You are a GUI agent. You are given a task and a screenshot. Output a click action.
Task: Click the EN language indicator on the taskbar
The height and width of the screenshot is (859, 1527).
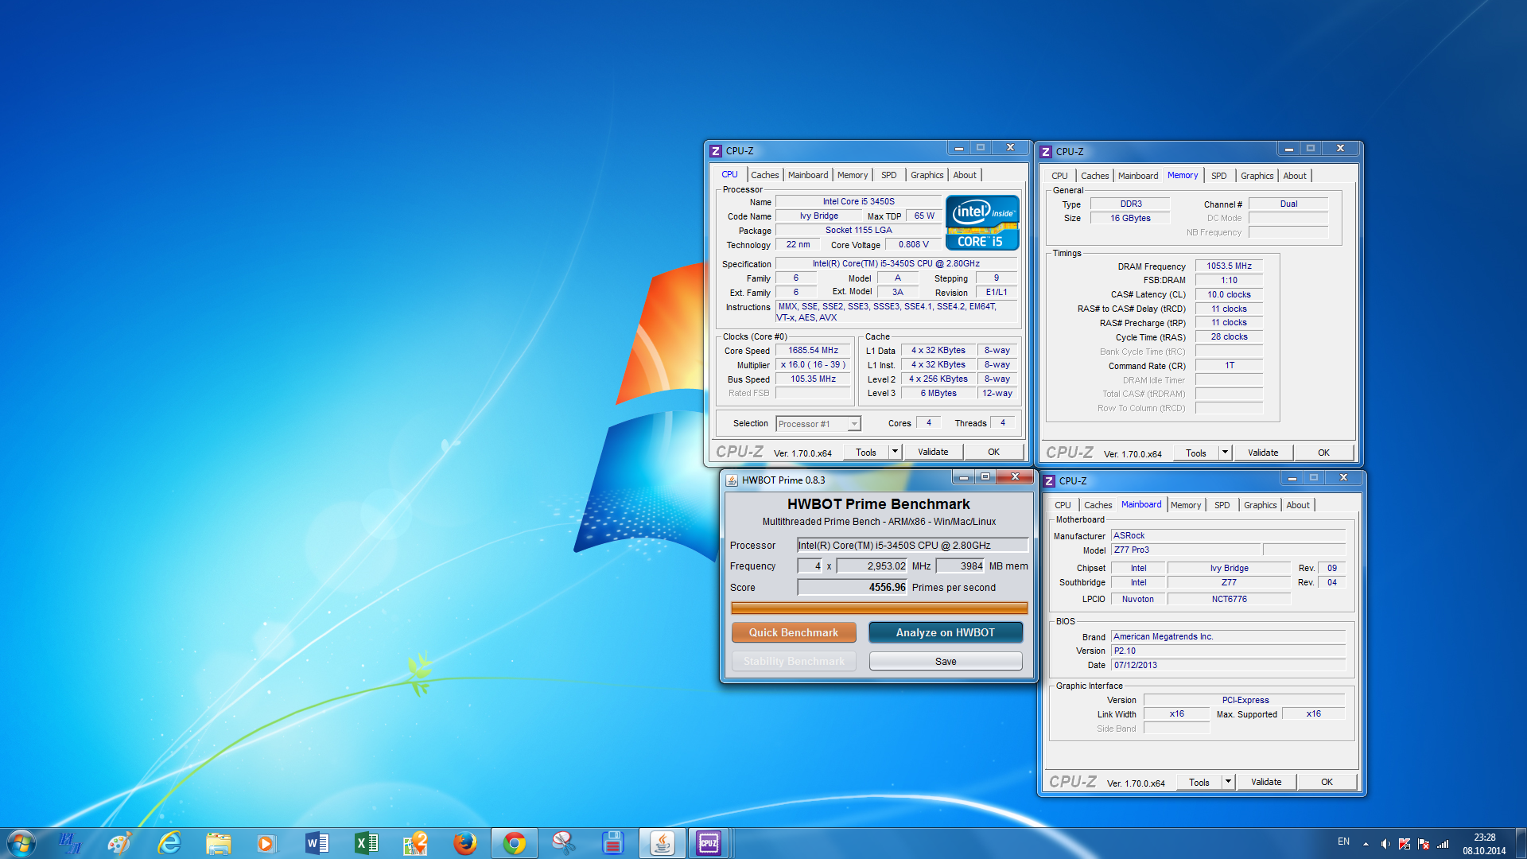(1343, 842)
